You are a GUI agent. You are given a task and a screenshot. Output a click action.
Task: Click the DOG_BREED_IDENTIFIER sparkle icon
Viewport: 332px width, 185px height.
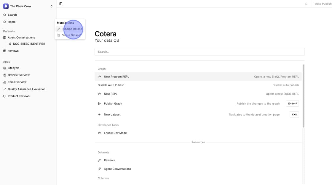pos(10,44)
